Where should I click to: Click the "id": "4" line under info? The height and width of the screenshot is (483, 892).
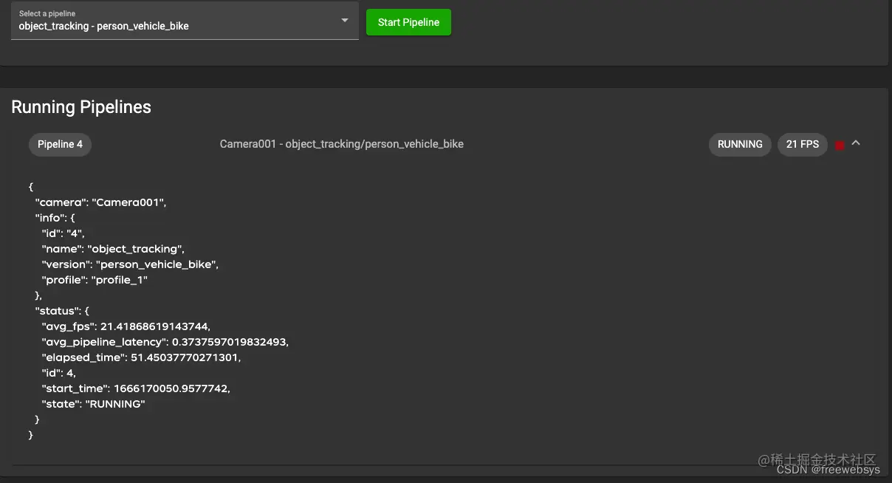[x=64, y=233]
